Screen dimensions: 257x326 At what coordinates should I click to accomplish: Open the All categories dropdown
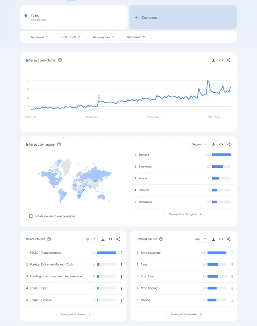(x=103, y=37)
